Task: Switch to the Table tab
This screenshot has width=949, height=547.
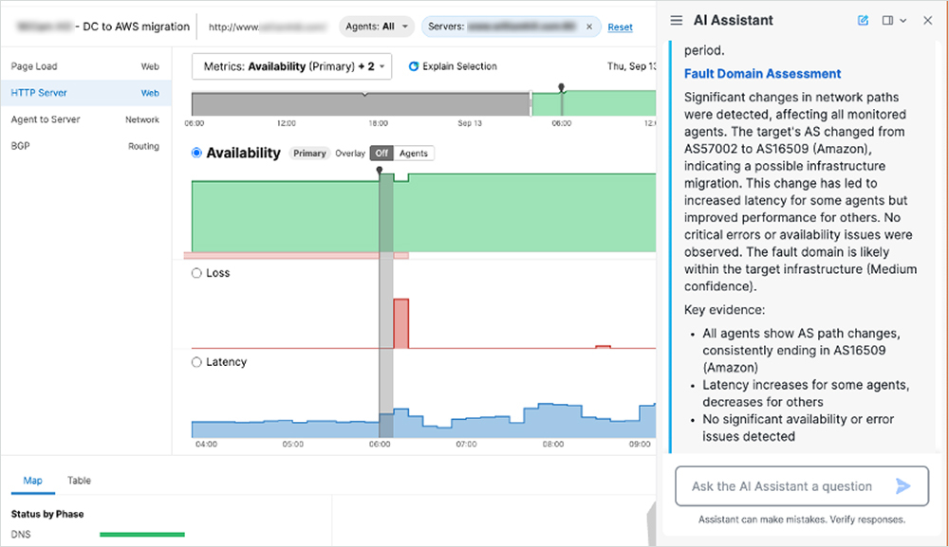Action: (x=79, y=481)
